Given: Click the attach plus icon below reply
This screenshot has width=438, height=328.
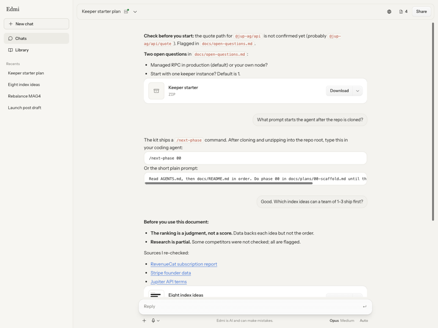Looking at the screenshot, I should (x=144, y=321).
